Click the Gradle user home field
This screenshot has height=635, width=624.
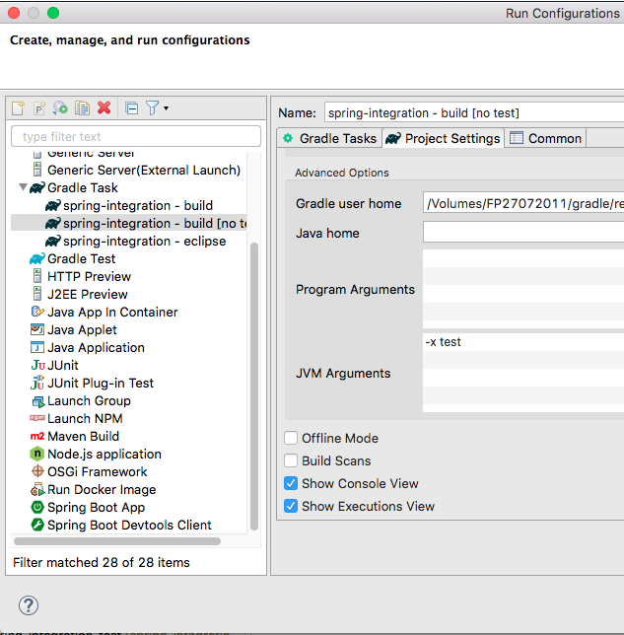click(523, 203)
